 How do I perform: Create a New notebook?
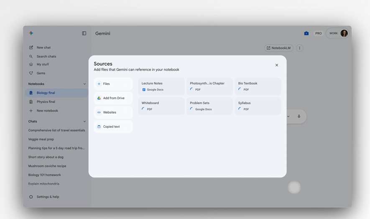(x=47, y=111)
